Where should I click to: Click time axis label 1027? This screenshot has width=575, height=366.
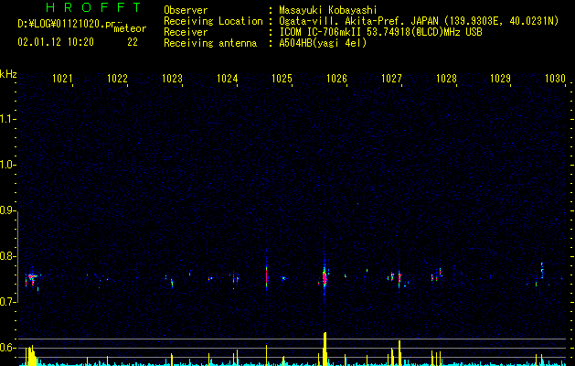click(x=391, y=78)
